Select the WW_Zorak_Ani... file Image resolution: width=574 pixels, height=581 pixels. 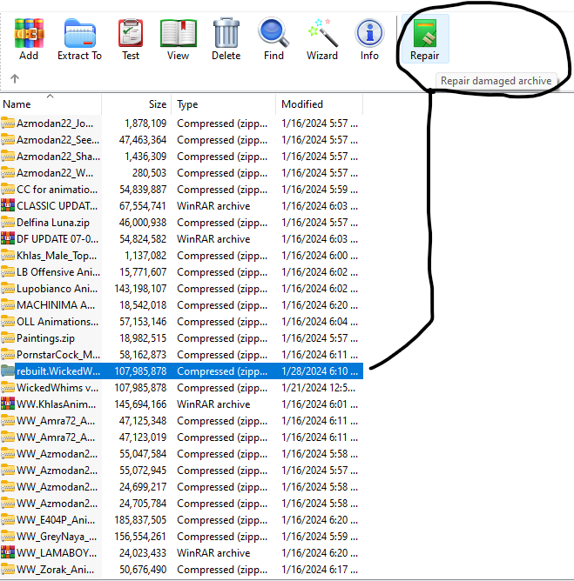coord(181,570)
